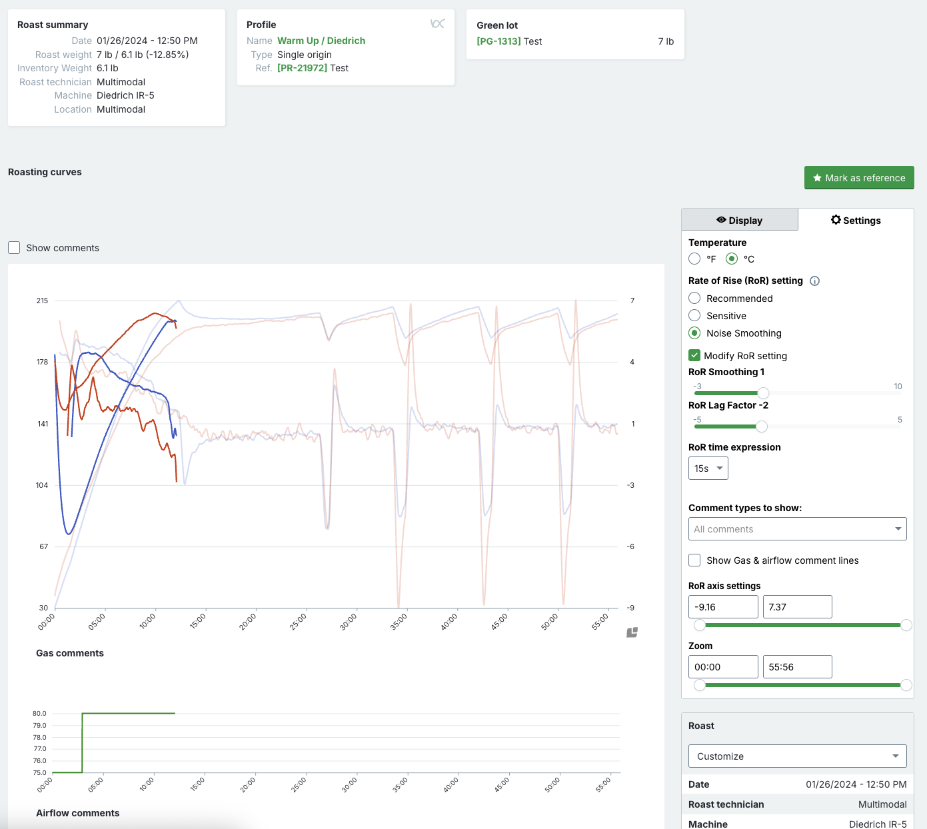Viewport: 927px width, 829px height.
Task: Click the star icon in Mark as reference
Action: coord(817,178)
